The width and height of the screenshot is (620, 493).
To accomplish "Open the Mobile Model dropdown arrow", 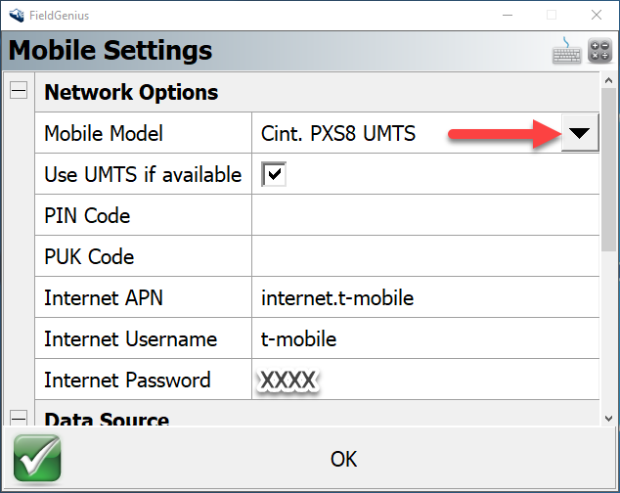I will 581,134.
